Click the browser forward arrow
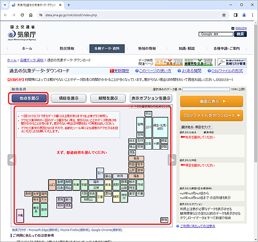 pyautogui.click(x=14, y=15)
